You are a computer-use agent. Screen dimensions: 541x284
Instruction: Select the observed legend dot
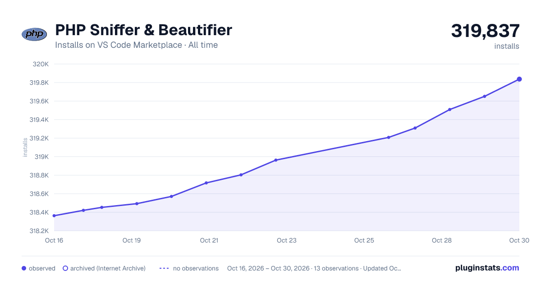tap(24, 268)
